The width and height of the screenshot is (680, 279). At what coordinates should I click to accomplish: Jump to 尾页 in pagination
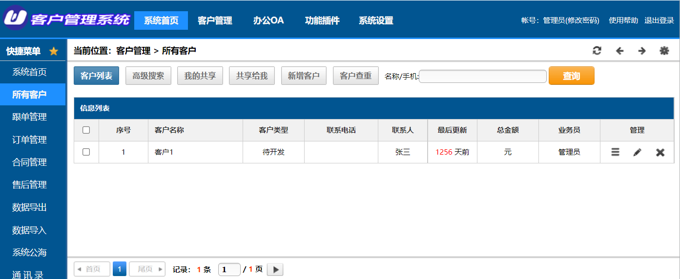[x=147, y=269]
